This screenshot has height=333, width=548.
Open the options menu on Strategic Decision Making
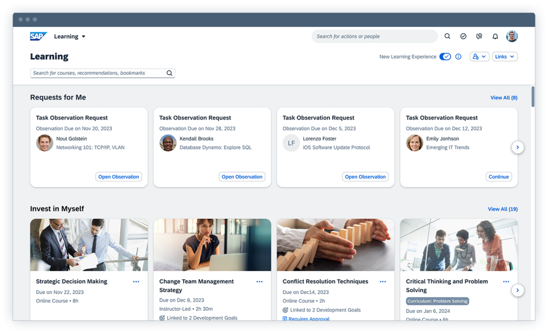[136, 281]
